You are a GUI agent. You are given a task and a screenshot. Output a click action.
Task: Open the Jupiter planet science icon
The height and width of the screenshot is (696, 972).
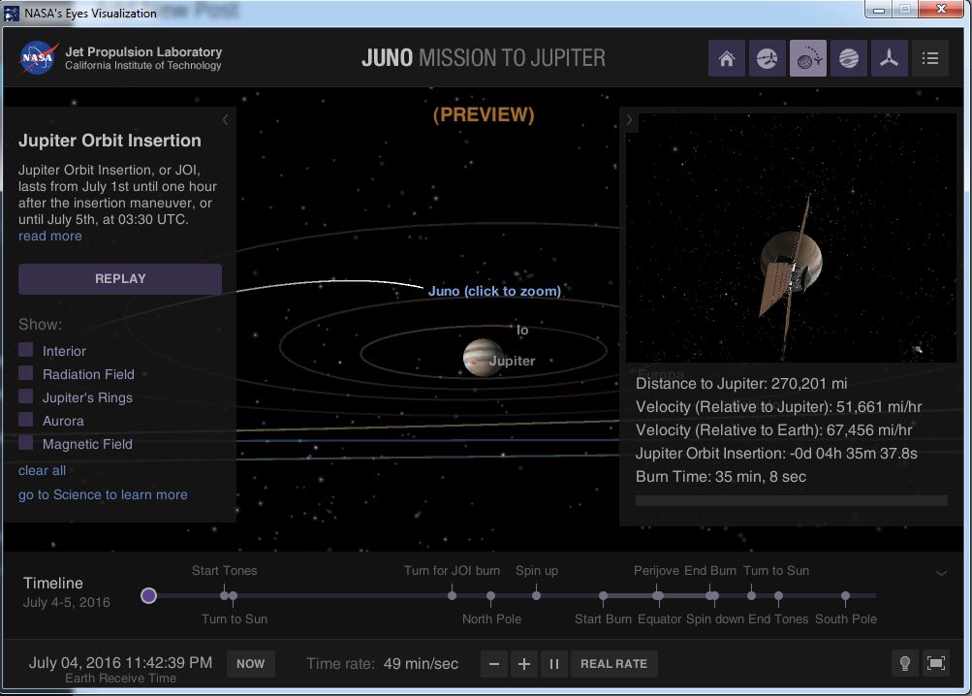click(849, 59)
